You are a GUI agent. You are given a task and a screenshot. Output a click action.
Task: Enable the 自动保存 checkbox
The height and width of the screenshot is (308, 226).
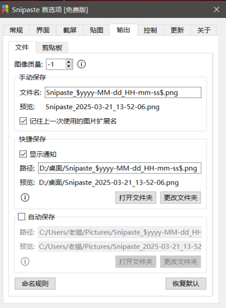click(21, 217)
